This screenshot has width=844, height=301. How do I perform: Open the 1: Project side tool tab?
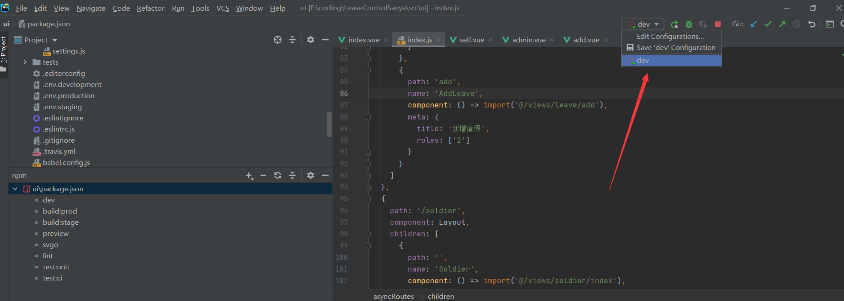point(4,54)
